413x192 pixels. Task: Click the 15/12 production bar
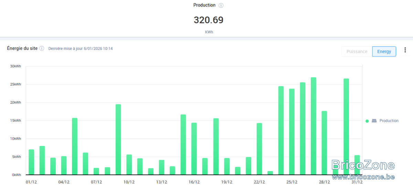click(x=183, y=145)
